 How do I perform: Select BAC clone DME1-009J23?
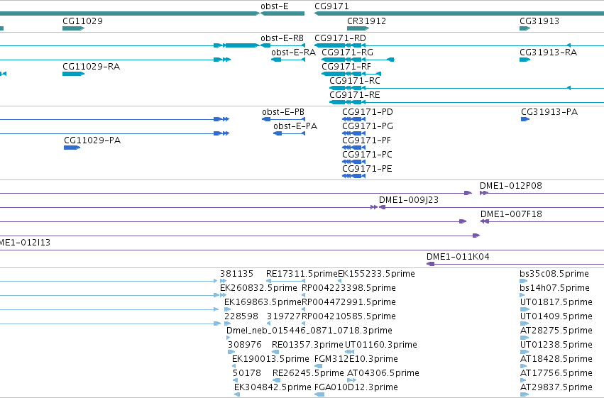pos(409,200)
